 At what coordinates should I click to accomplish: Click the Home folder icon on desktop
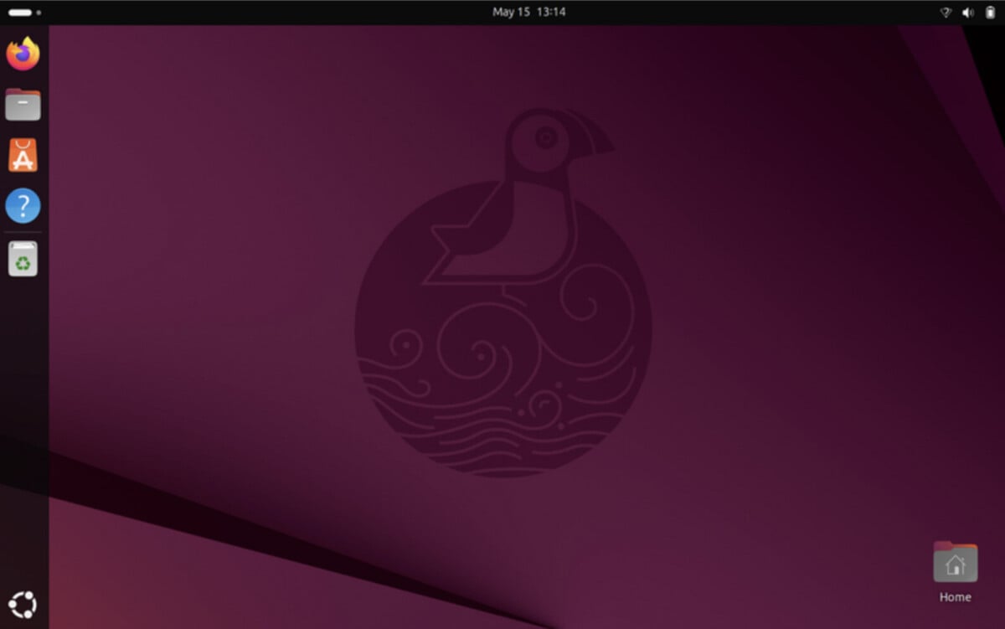955,562
